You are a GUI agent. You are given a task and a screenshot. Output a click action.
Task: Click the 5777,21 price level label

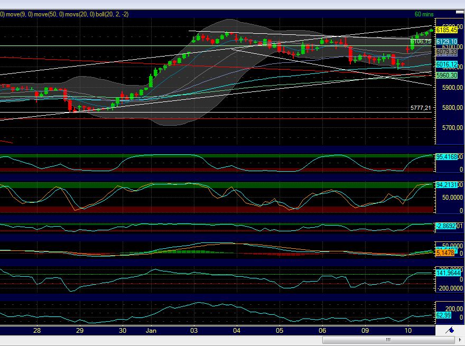[x=420, y=108]
